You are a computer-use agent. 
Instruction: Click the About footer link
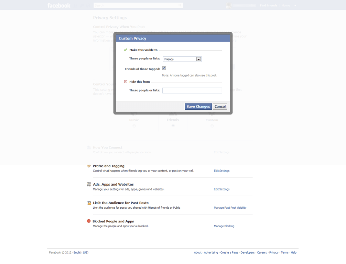click(198, 253)
